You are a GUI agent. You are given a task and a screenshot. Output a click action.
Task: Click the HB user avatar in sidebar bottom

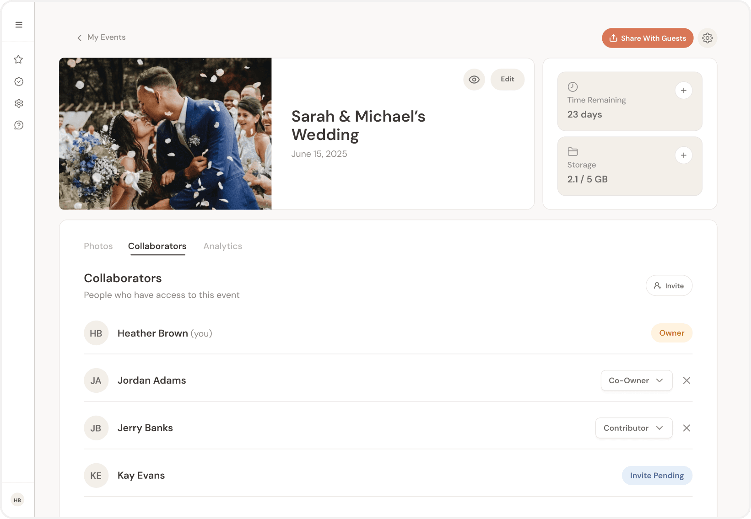pyautogui.click(x=17, y=500)
